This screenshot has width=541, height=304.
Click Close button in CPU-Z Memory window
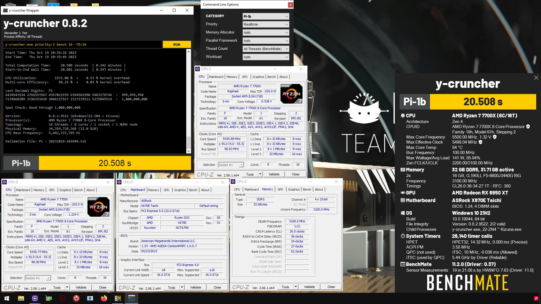pyautogui.click(x=331, y=287)
